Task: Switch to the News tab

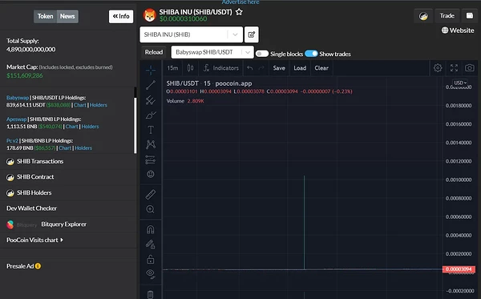Action: (67, 16)
